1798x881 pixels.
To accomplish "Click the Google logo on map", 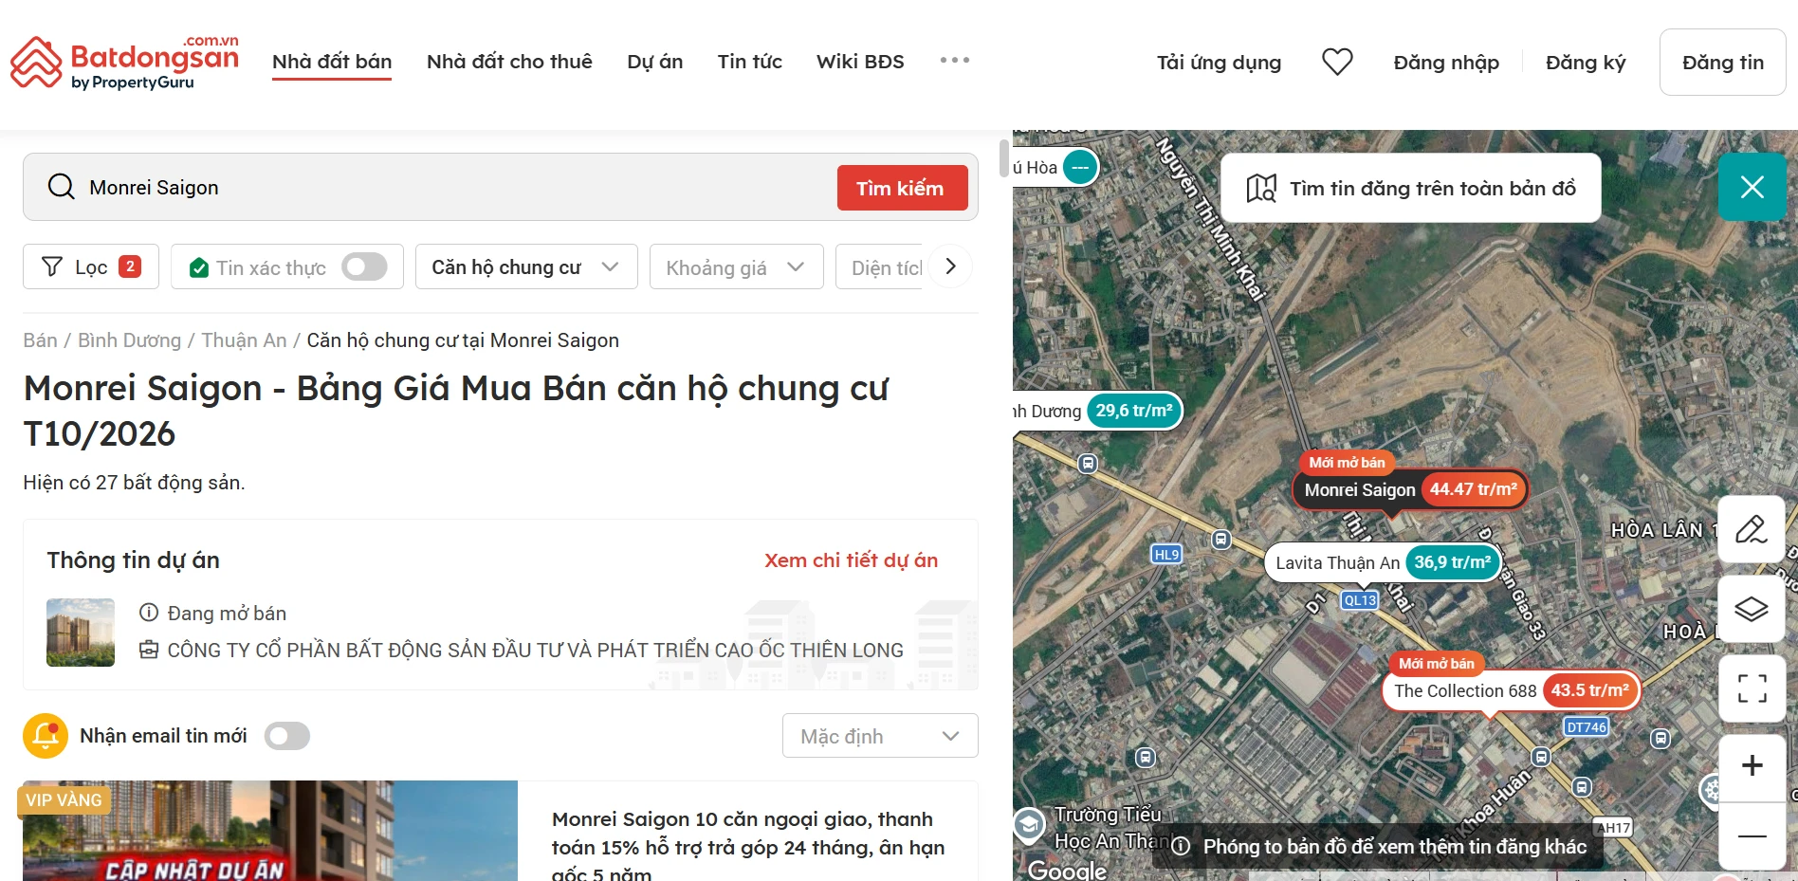I will coord(1068,870).
